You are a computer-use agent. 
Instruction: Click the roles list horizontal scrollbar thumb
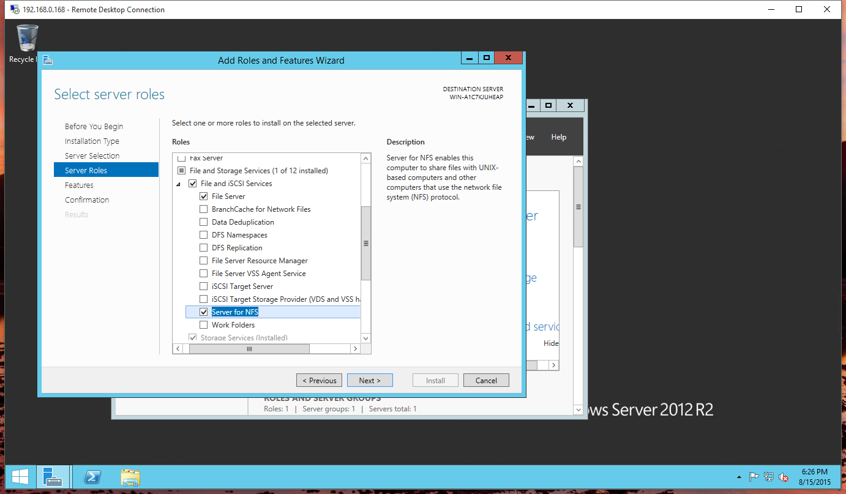click(249, 348)
